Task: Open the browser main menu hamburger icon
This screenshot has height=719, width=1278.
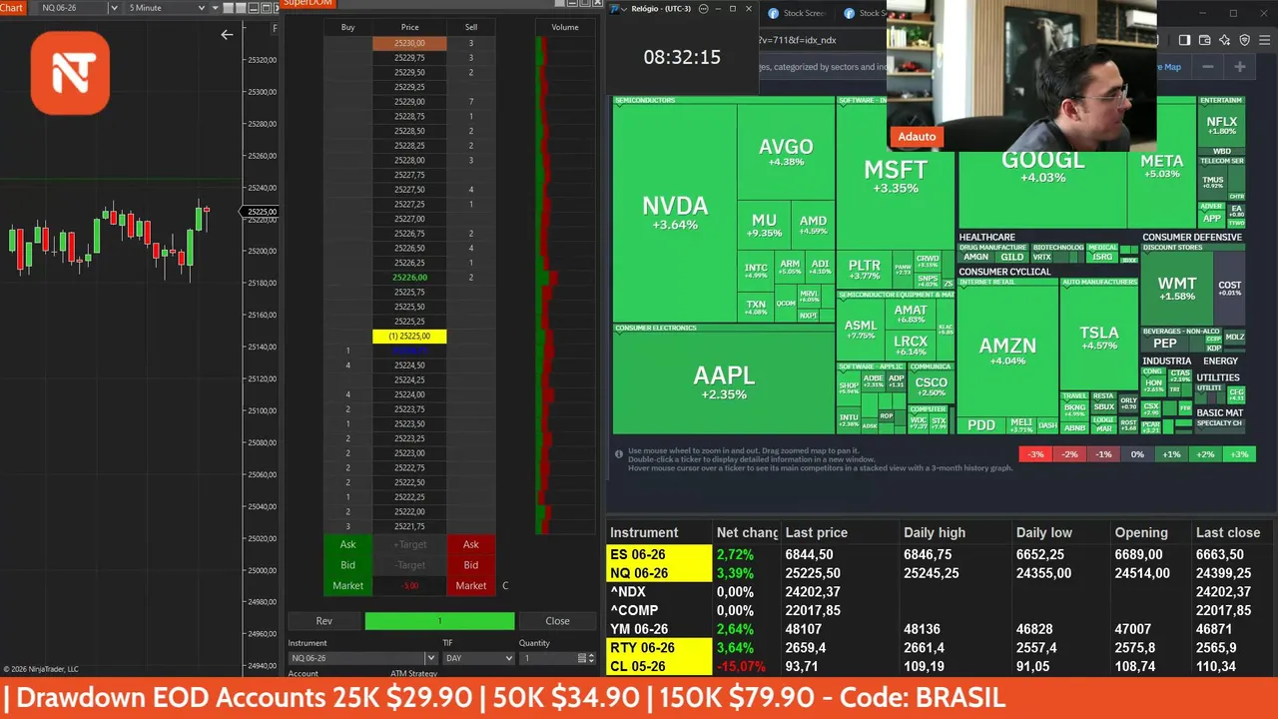Action: point(1263,40)
